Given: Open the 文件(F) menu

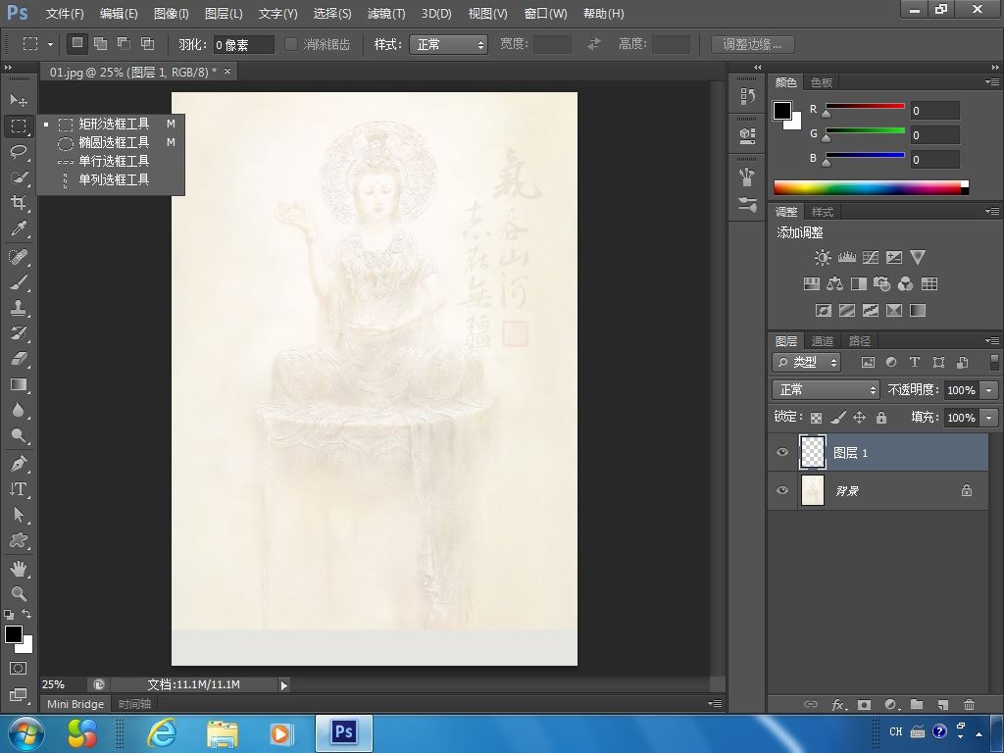Looking at the screenshot, I should coord(65,14).
